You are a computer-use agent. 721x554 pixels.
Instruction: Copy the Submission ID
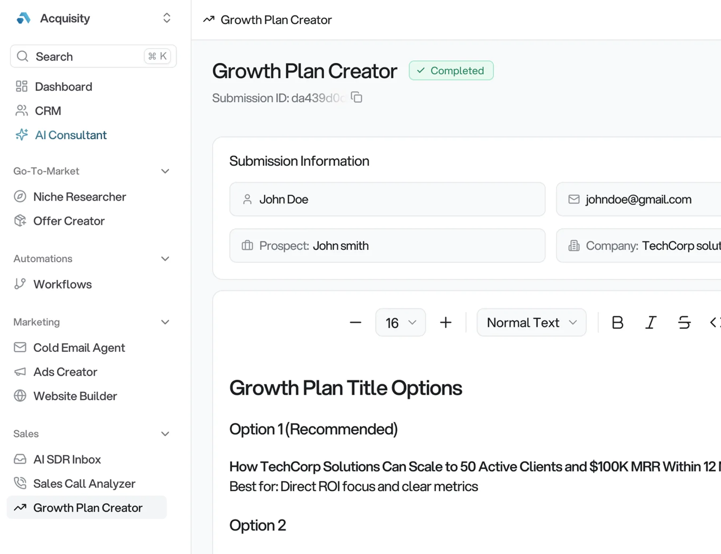[356, 97]
